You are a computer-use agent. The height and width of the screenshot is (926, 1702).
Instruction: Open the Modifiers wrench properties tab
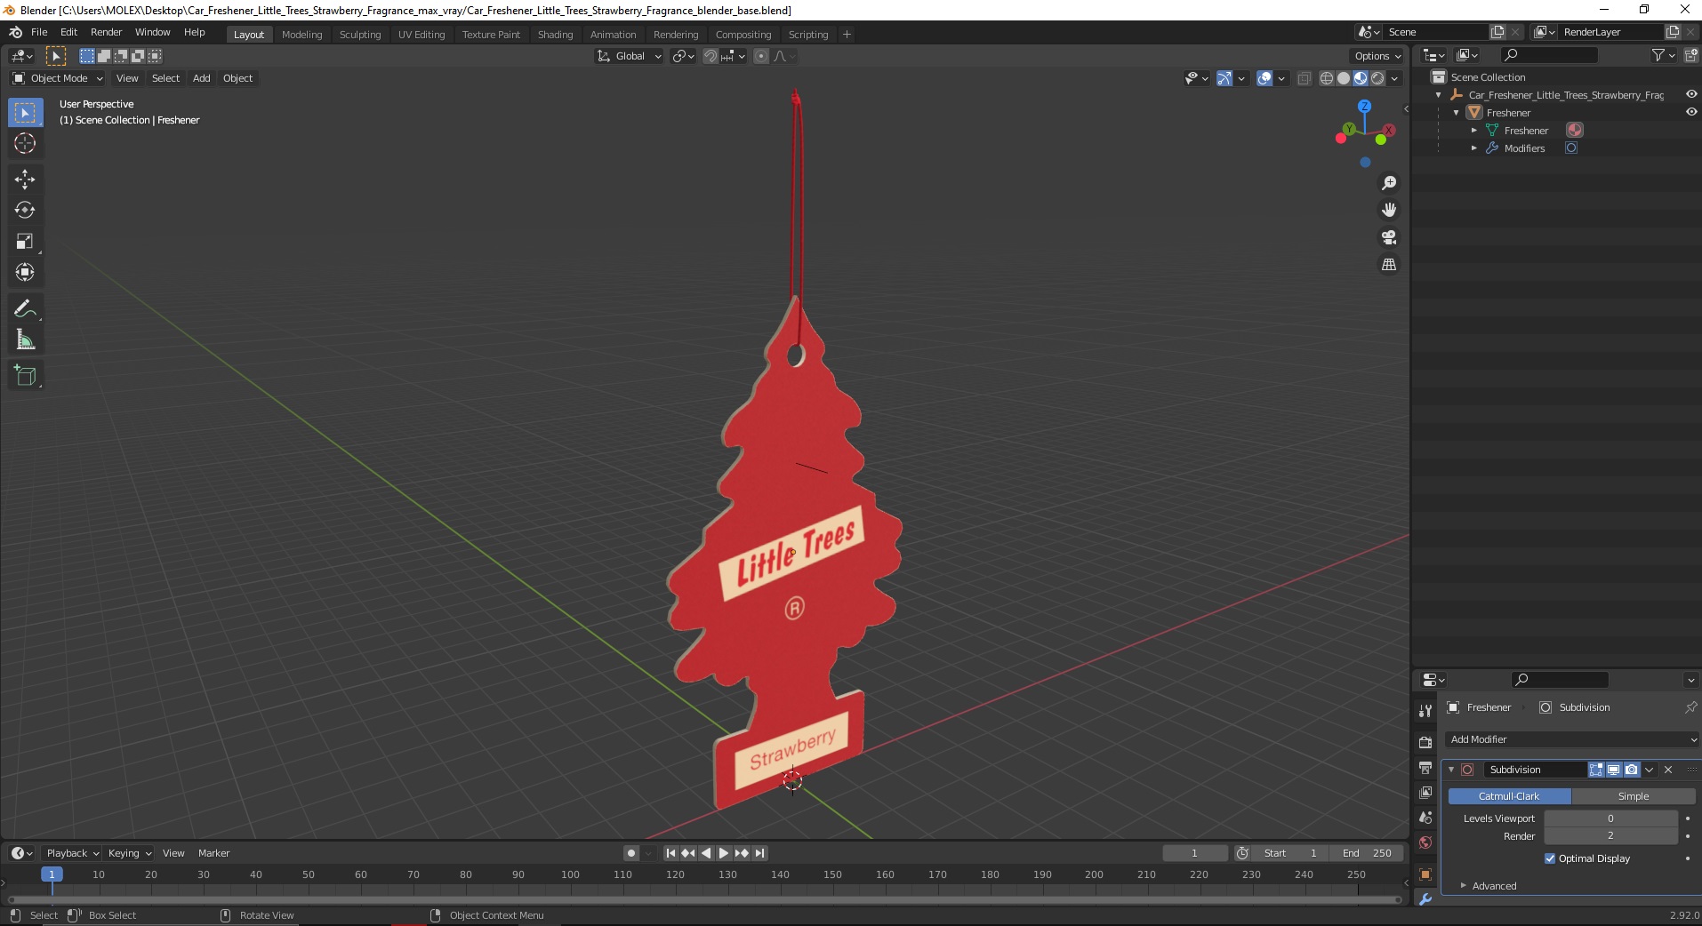click(1425, 899)
